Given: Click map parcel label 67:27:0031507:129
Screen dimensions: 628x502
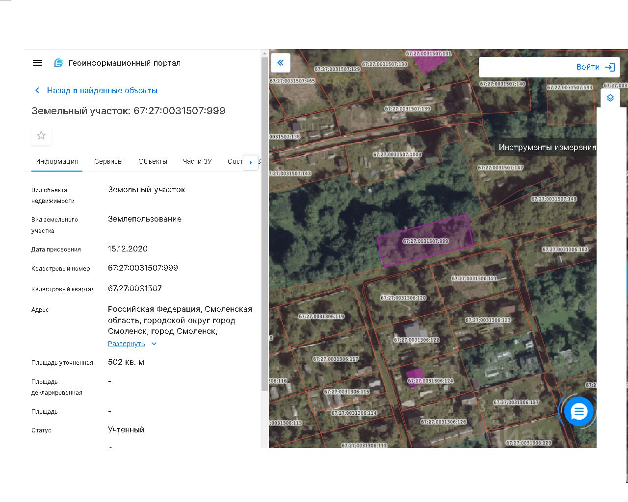Looking at the screenshot, I should pos(337,69).
